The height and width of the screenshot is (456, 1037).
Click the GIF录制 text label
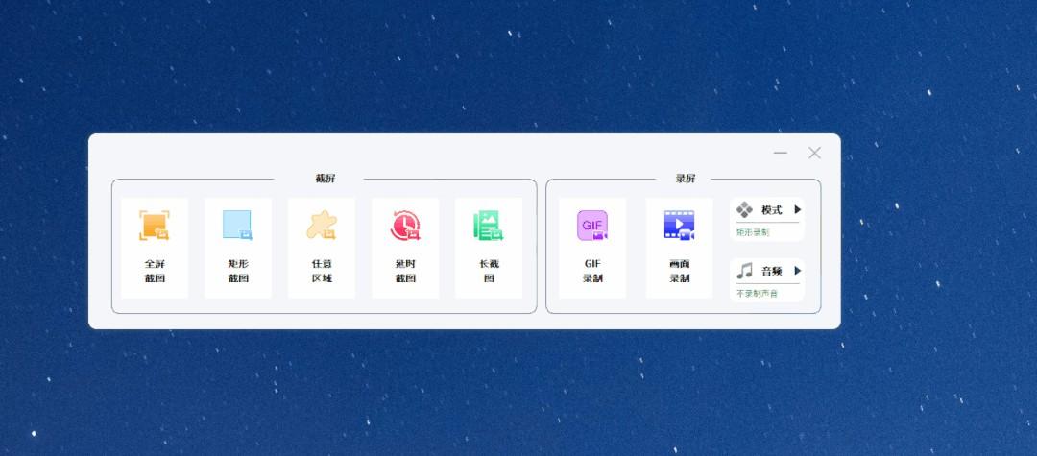coord(592,271)
